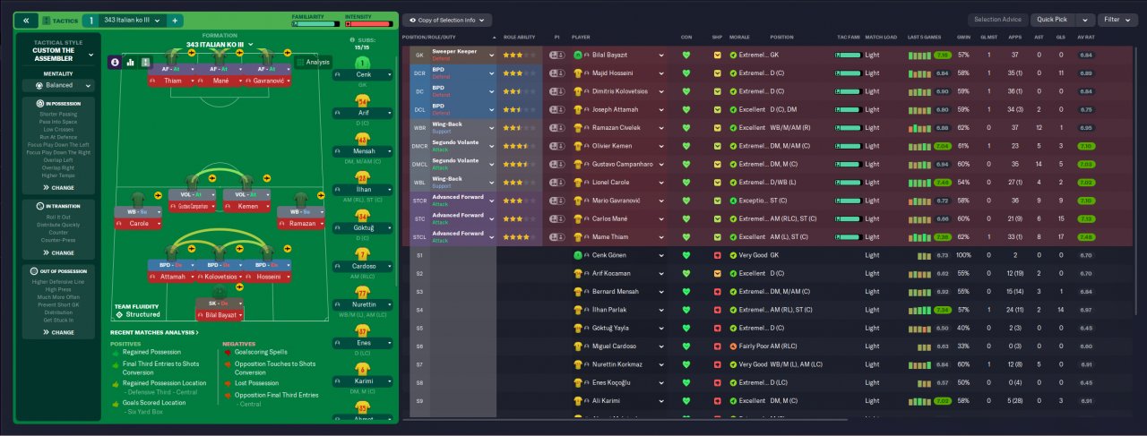Click Cenk's green substitute shirt icon

coord(363,63)
